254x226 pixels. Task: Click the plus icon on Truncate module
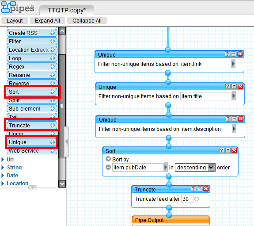point(52,125)
